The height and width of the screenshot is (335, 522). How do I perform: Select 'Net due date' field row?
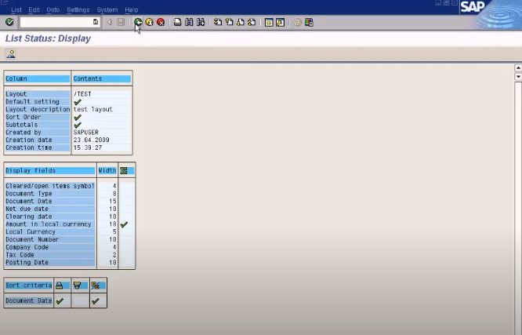[50, 209]
